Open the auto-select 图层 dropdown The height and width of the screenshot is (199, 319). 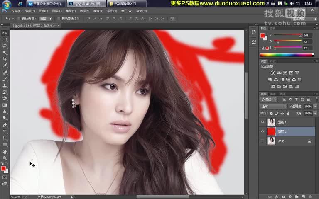(x=46, y=19)
